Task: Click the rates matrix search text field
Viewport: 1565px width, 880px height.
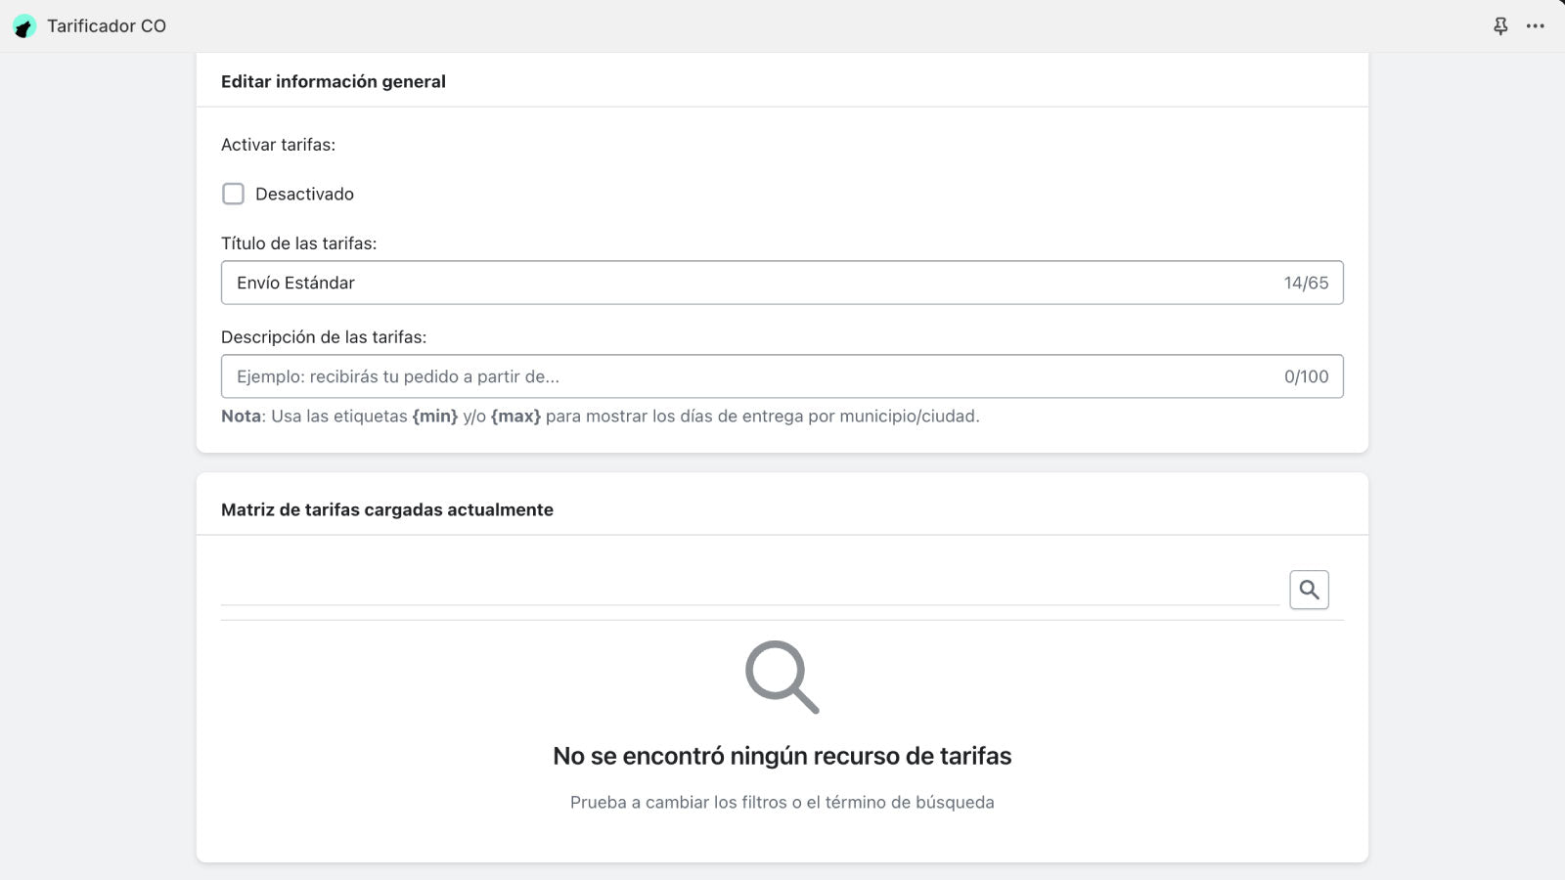Action: pos(750,589)
